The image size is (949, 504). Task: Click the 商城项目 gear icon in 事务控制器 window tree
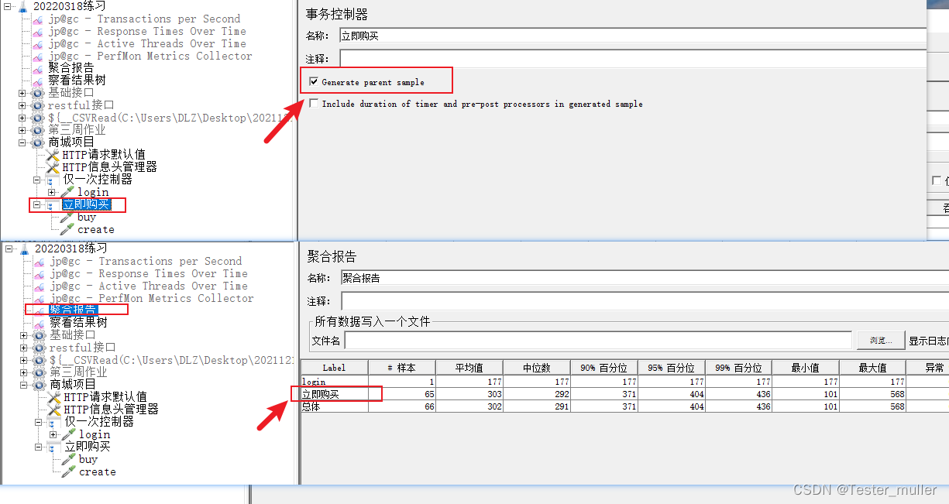37,142
